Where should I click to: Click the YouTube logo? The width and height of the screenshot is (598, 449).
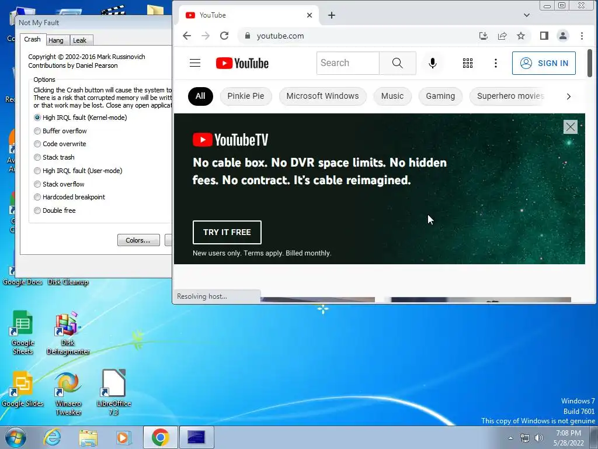click(242, 63)
